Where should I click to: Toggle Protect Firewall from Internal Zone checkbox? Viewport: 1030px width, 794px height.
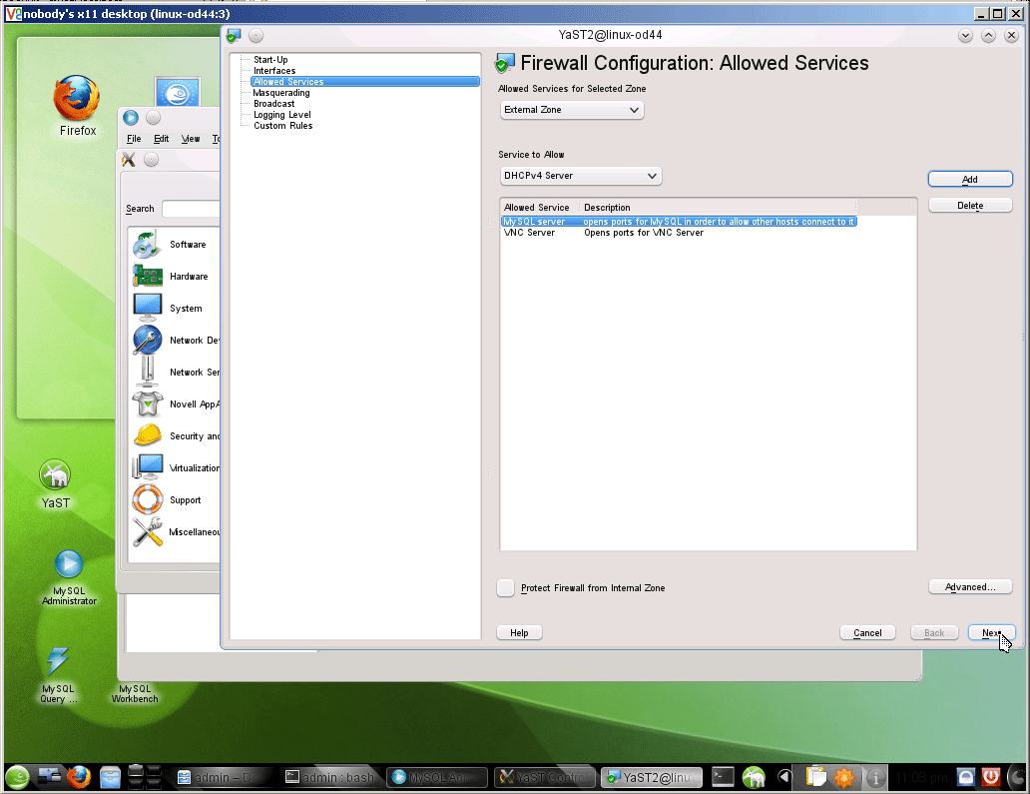(x=505, y=587)
